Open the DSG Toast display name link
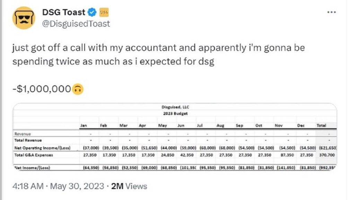 point(63,12)
